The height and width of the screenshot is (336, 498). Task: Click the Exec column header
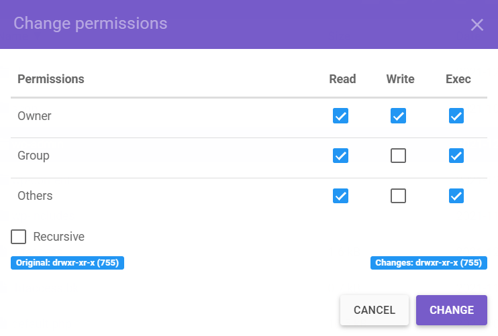point(458,79)
